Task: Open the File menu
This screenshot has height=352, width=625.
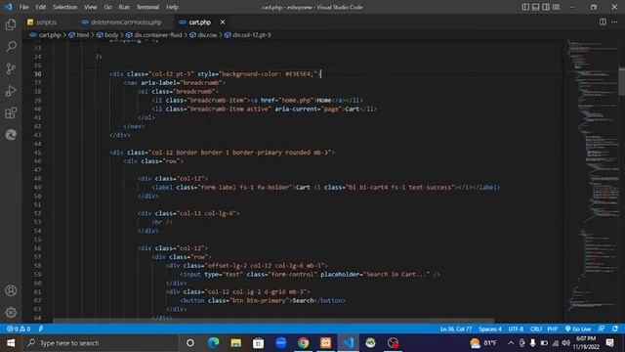Action: [23, 7]
